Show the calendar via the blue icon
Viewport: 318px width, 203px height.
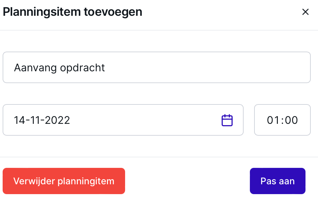point(227,120)
